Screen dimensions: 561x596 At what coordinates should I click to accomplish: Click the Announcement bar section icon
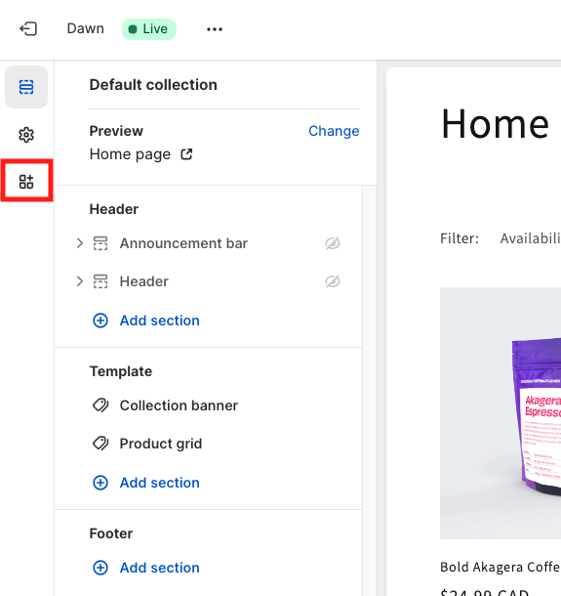pyautogui.click(x=100, y=243)
